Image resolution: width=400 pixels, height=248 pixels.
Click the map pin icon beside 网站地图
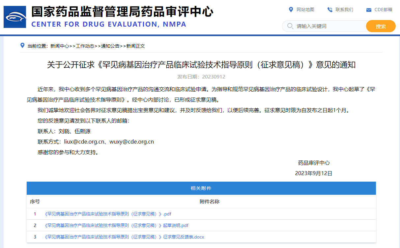(x=291, y=10)
